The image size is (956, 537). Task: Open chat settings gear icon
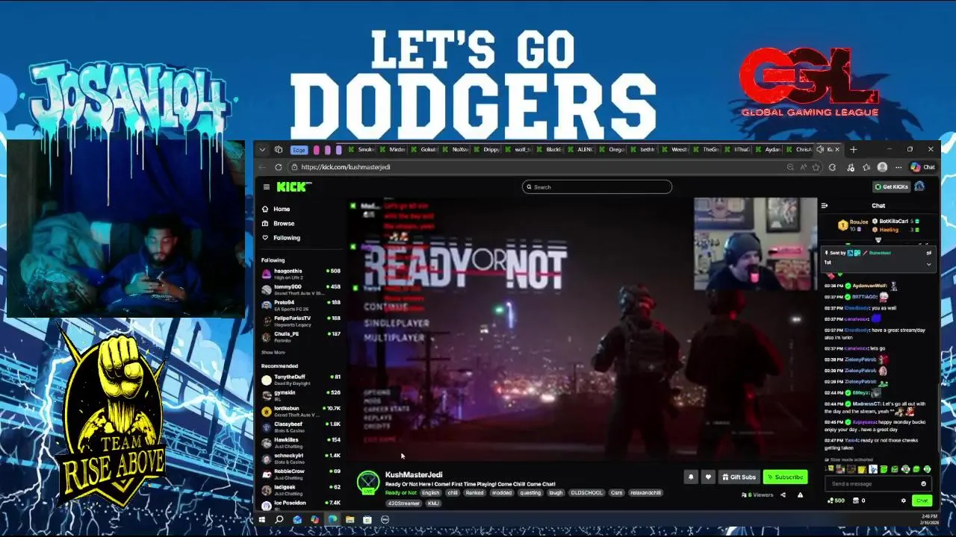(903, 500)
